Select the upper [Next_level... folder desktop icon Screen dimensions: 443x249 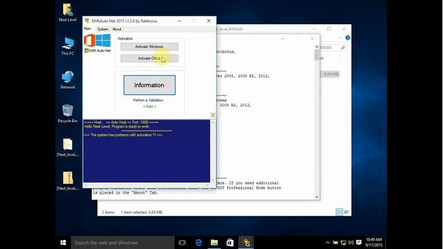[68, 147]
